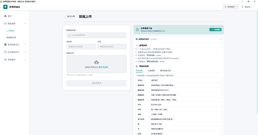This screenshot has width=258, height=135.
Task: Switch to the 长表格式 tab
Action: click(151, 71)
